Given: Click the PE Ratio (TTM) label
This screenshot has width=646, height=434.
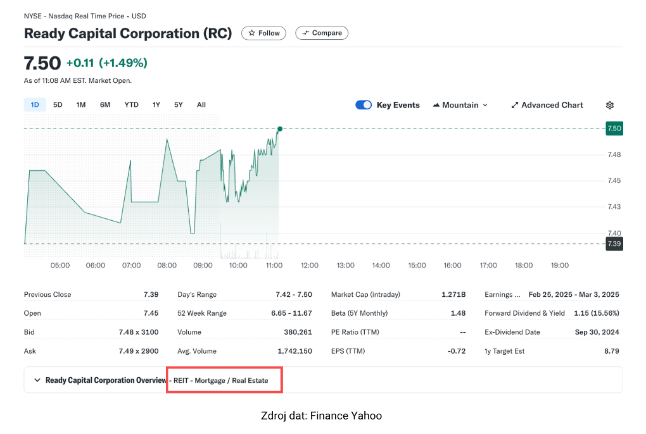Looking at the screenshot, I should pos(355,332).
